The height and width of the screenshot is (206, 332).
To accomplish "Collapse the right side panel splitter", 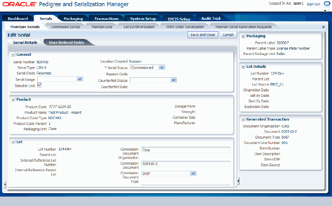I will 238,181.
